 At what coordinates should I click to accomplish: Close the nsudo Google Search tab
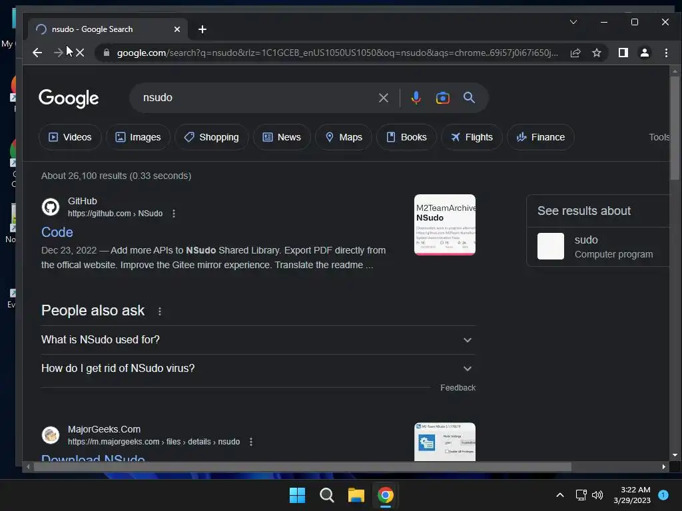(x=177, y=29)
